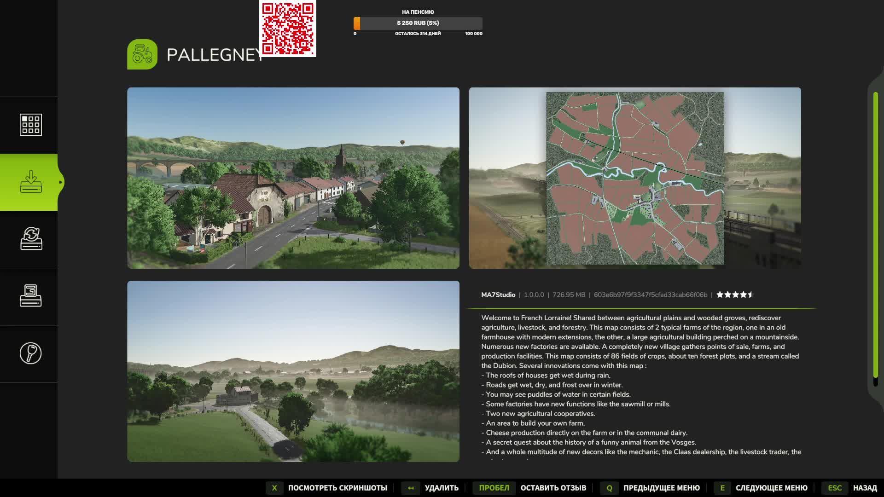Go to ПРЕДЫДУЩЕЕ МЕНЮ previous menu
884x497 pixels.
(661, 488)
